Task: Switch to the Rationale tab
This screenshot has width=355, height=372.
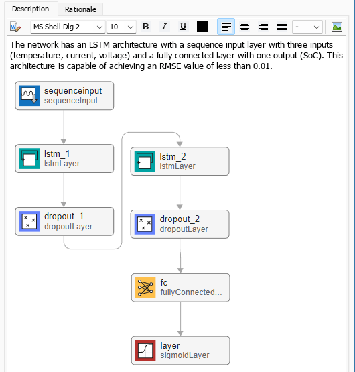Action: point(80,9)
